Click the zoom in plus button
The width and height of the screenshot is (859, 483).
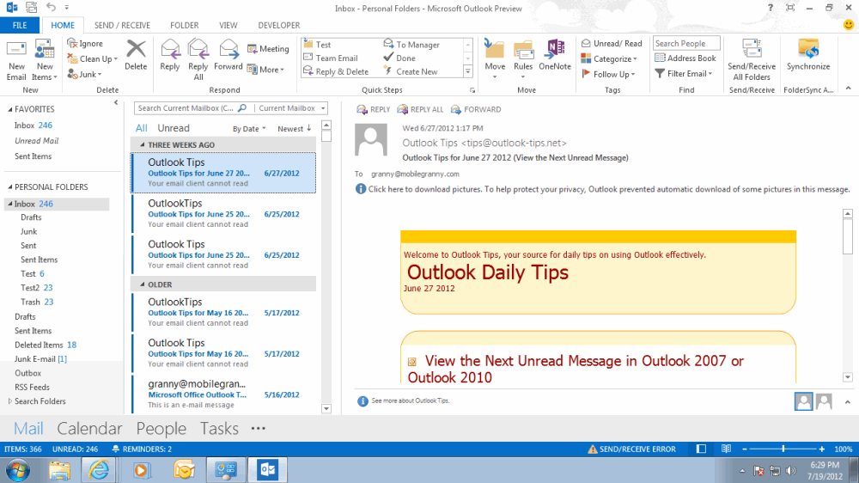[822, 449]
